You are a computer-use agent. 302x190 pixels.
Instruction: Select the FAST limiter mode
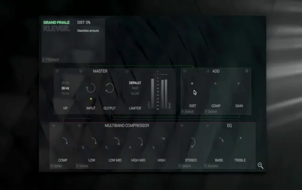point(135,88)
